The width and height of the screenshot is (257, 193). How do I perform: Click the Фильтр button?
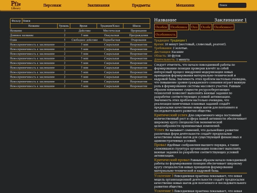point(16,21)
